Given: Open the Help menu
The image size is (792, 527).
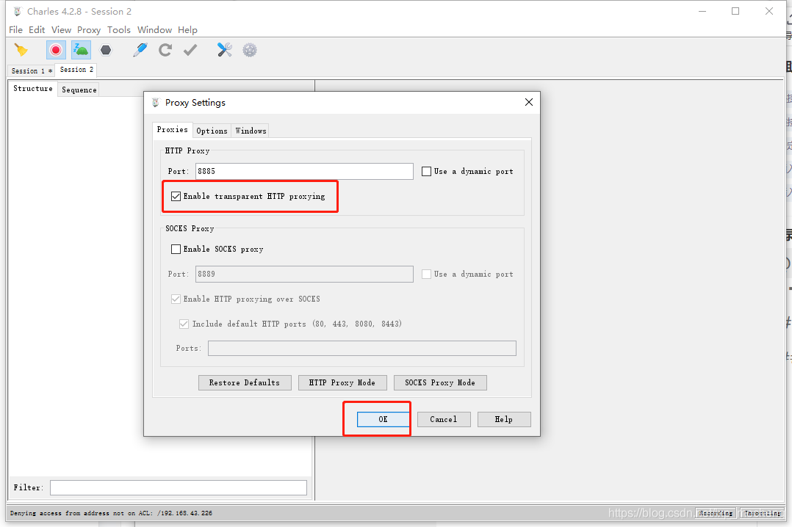Looking at the screenshot, I should 187,30.
